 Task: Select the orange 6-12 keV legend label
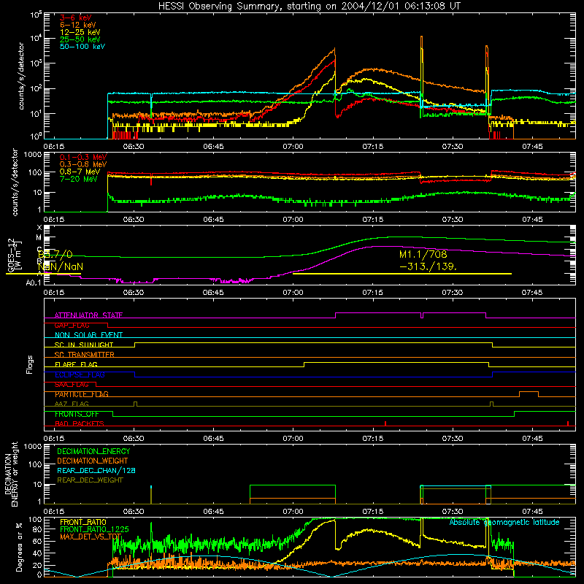click(x=77, y=25)
